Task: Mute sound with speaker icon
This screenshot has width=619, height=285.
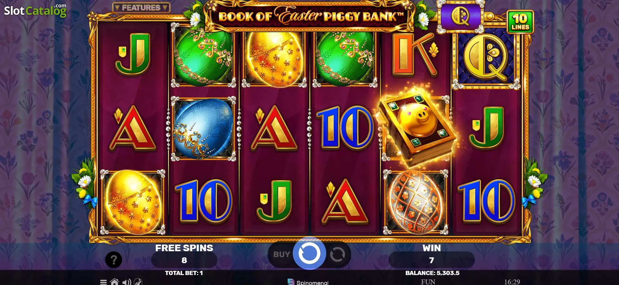Action: click(127, 282)
